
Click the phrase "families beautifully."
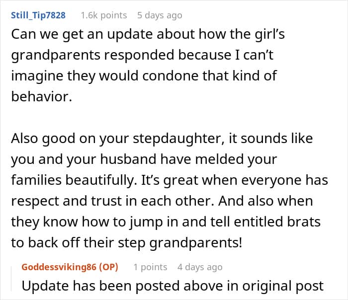(74, 180)
